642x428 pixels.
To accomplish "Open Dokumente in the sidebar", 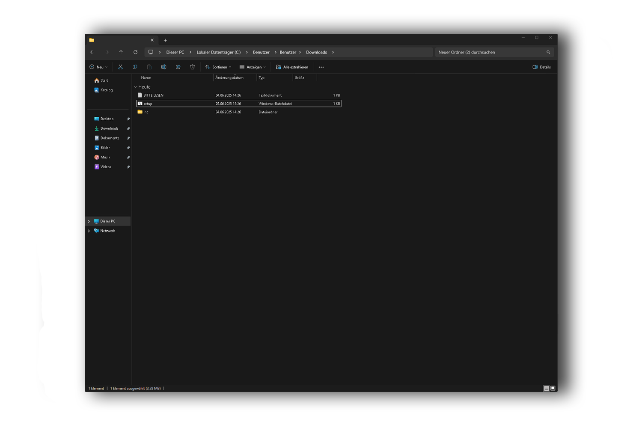I will coord(107,138).
